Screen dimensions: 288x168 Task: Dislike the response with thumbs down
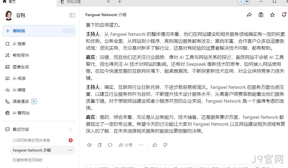tap(165, 145)
